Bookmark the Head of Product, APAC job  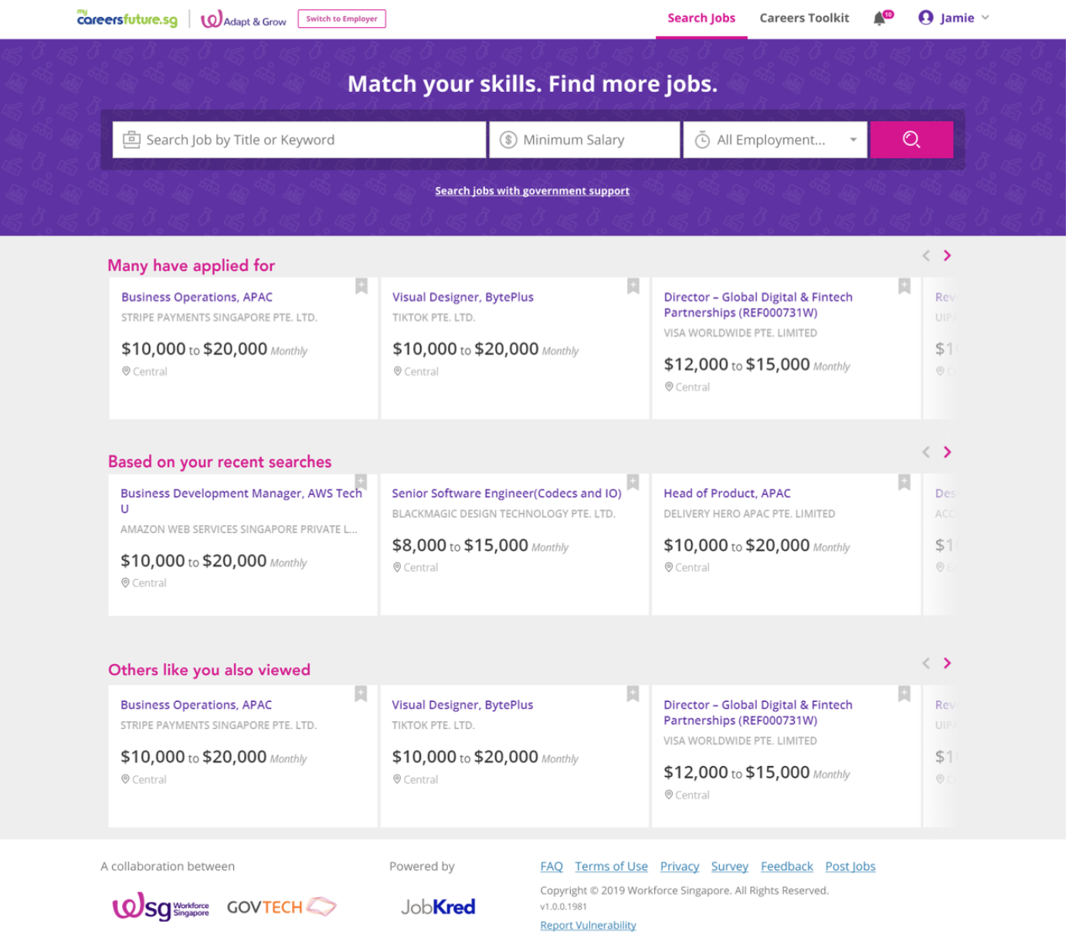click(x=906, y=483)
